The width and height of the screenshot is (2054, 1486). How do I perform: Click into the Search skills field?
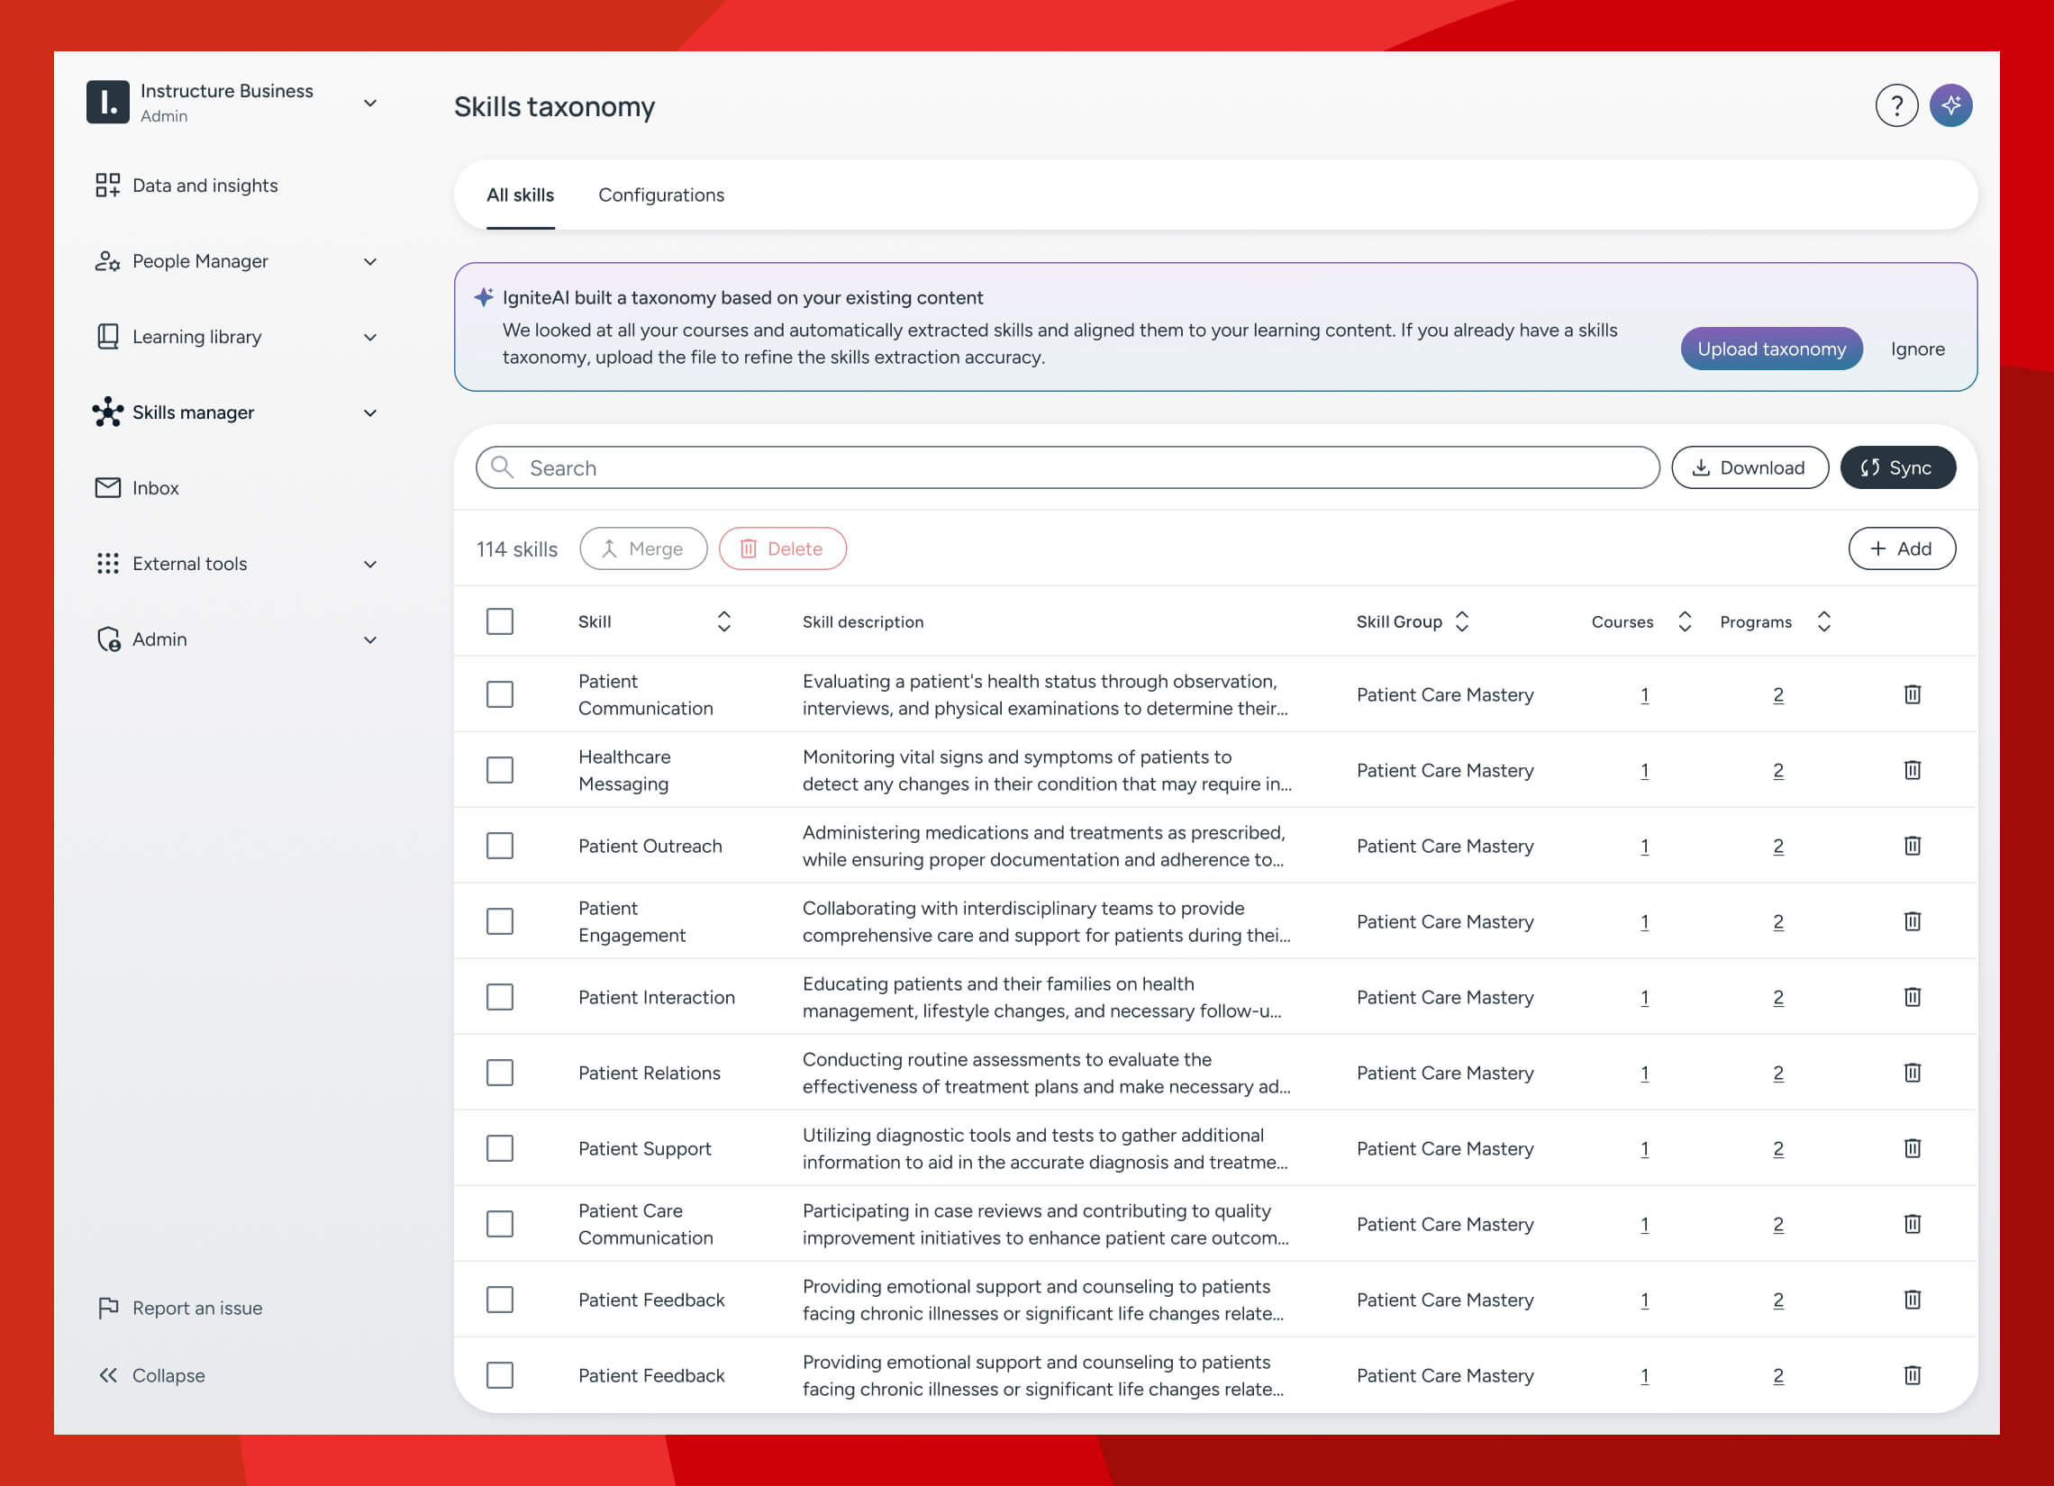(1068, 468)
